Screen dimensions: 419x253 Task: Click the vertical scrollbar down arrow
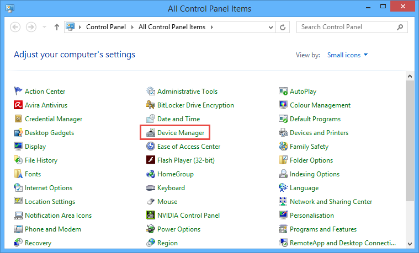click(410, 244)
